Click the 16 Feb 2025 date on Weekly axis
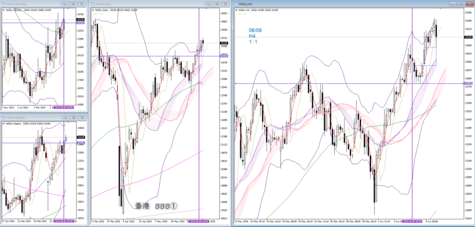The width and height of the screenshot is (475, 227). [x=40, y=221]
